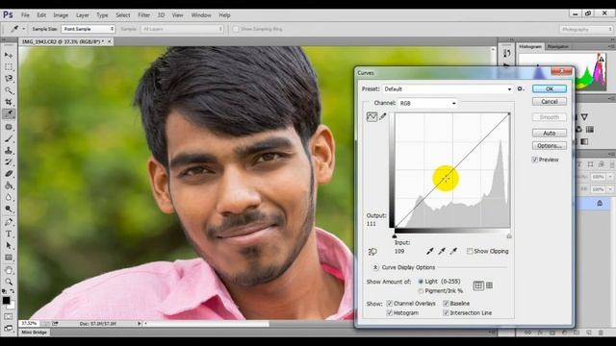Screen dimensions: 616x346
Task: Select the Zoom tool in the toolbox
Action: [9, 282]
